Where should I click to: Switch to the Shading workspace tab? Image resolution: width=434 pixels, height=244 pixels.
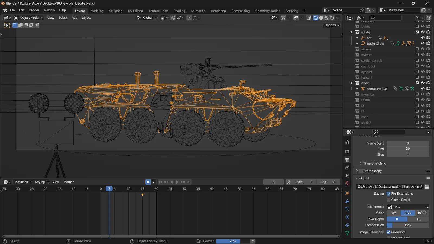click(179, 11)
